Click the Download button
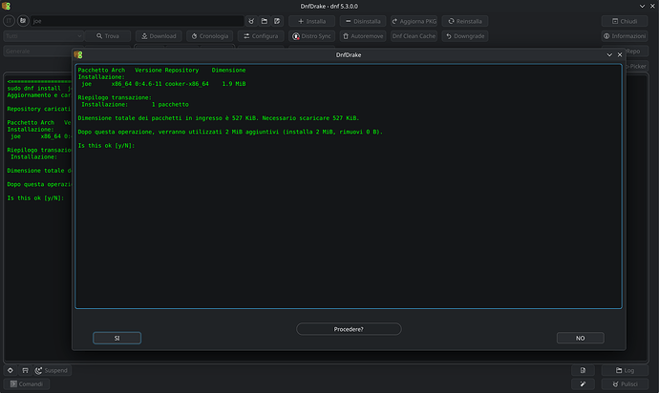 point(159,36)
